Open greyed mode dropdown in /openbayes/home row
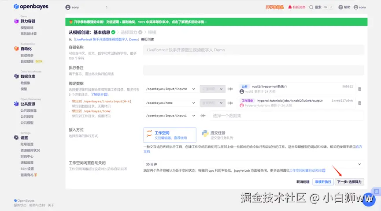This screenshot has width=381, height=211. pos(212,103)
